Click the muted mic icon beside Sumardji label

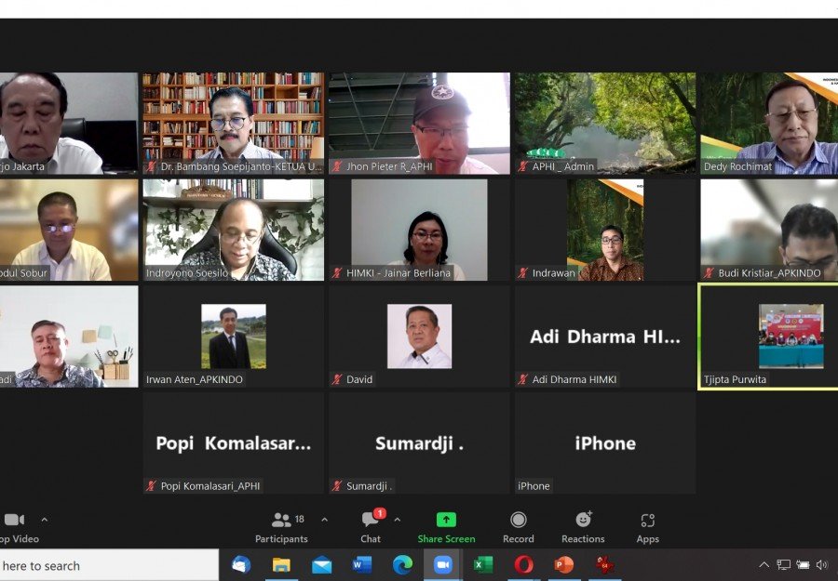tap(337, 486)
